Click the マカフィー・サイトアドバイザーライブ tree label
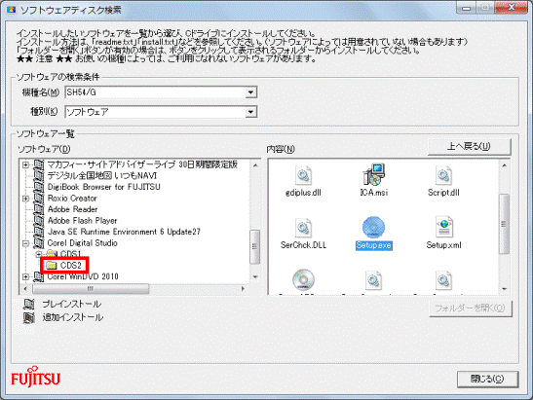 click(142, 164)
